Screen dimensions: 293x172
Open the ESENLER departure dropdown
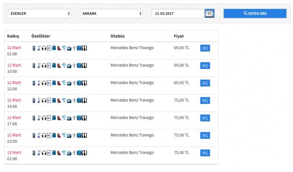(40, 13)
